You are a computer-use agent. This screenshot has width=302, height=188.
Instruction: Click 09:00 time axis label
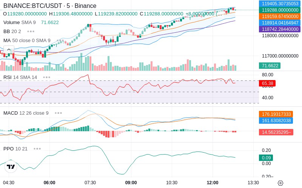click(131, 183)
